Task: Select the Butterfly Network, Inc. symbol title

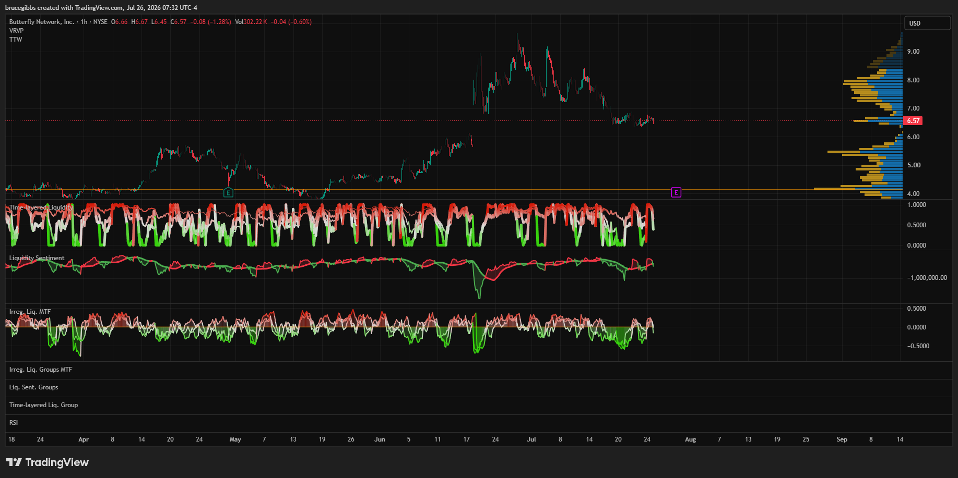Action: (42, 22)
